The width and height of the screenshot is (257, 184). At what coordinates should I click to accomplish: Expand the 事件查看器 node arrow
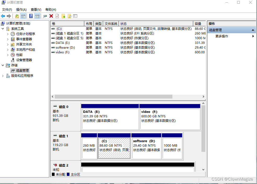[x=8, y=39]
